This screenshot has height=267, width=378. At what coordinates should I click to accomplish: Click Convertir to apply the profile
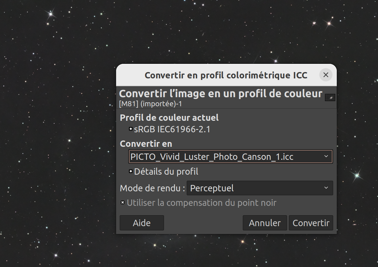point(311,223)
